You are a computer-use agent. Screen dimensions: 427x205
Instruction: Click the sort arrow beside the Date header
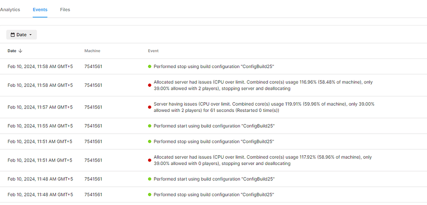pos(20,51)
